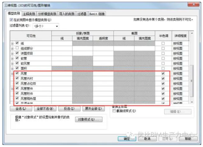Open 对象样式 settings button
The width and height of the screenshot is (203, 147).
point(89,119)
